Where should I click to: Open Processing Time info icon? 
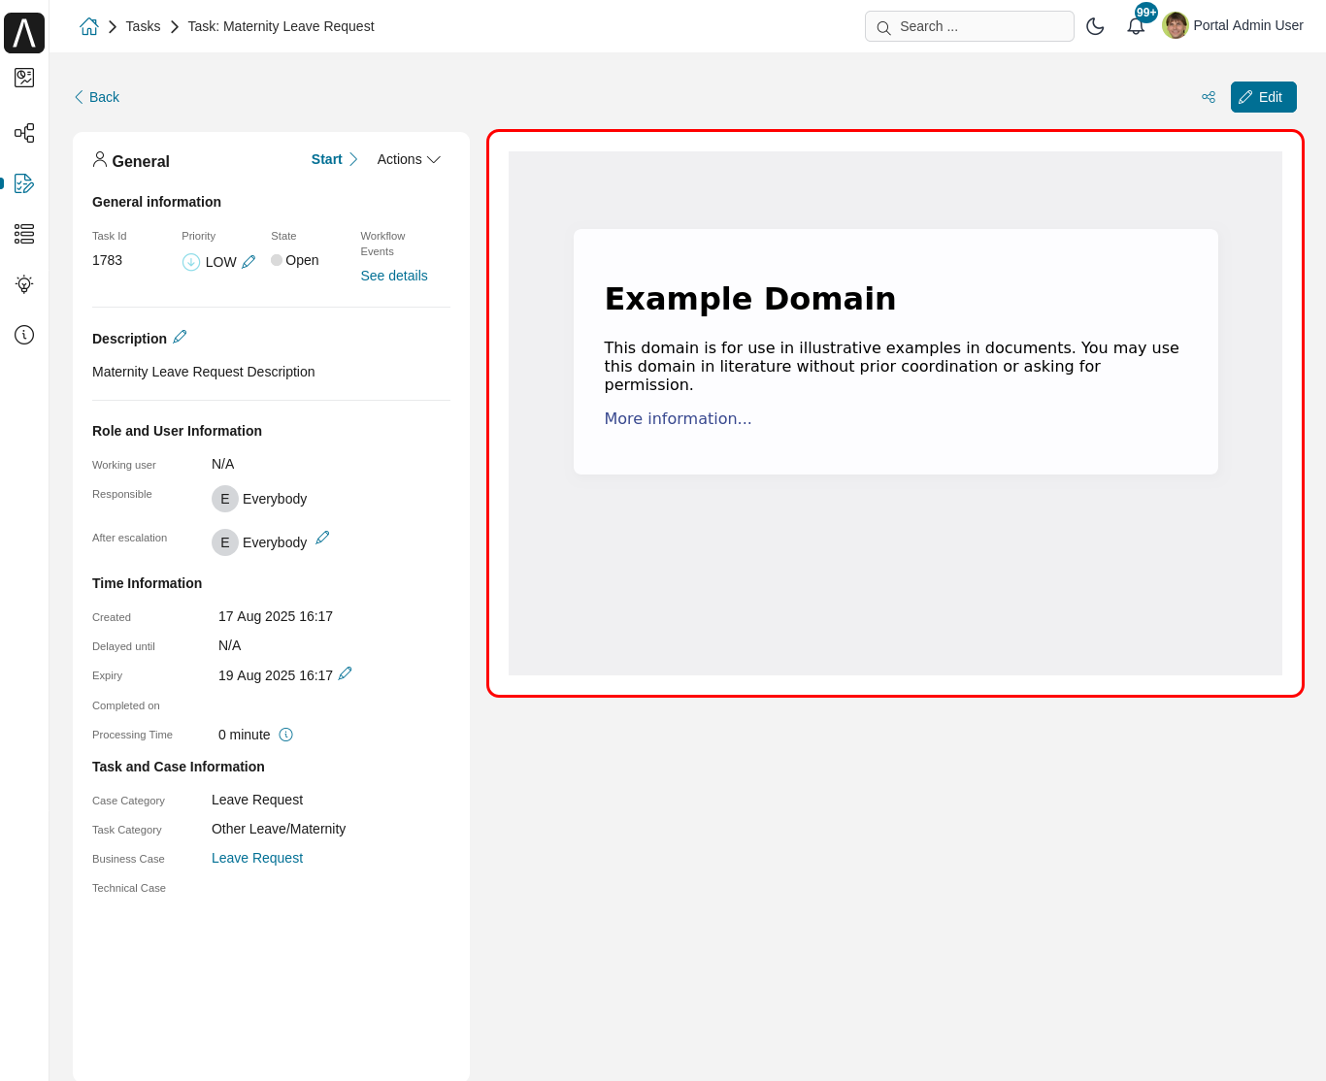tap(285, 735)
